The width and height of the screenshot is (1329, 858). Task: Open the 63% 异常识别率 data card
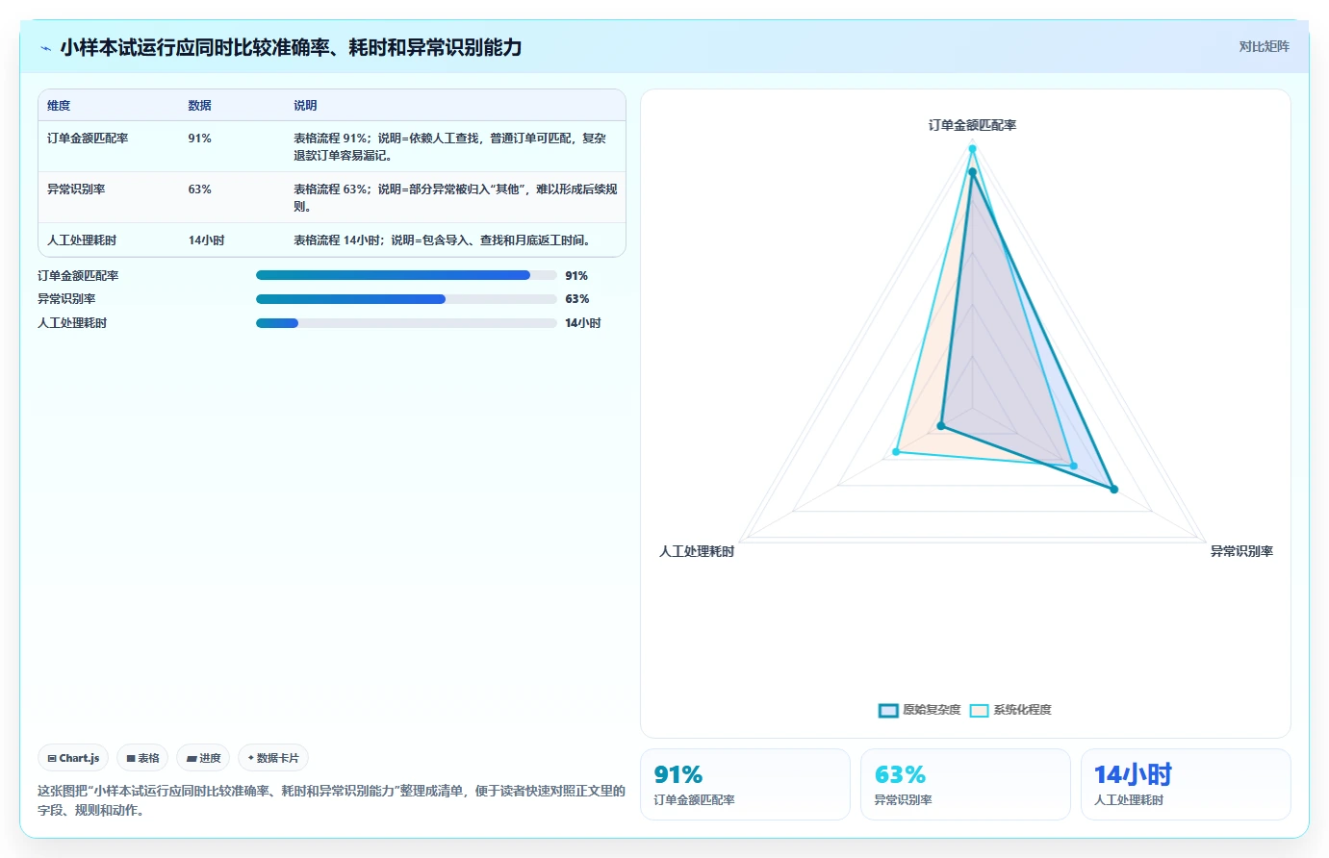point(965,785)
